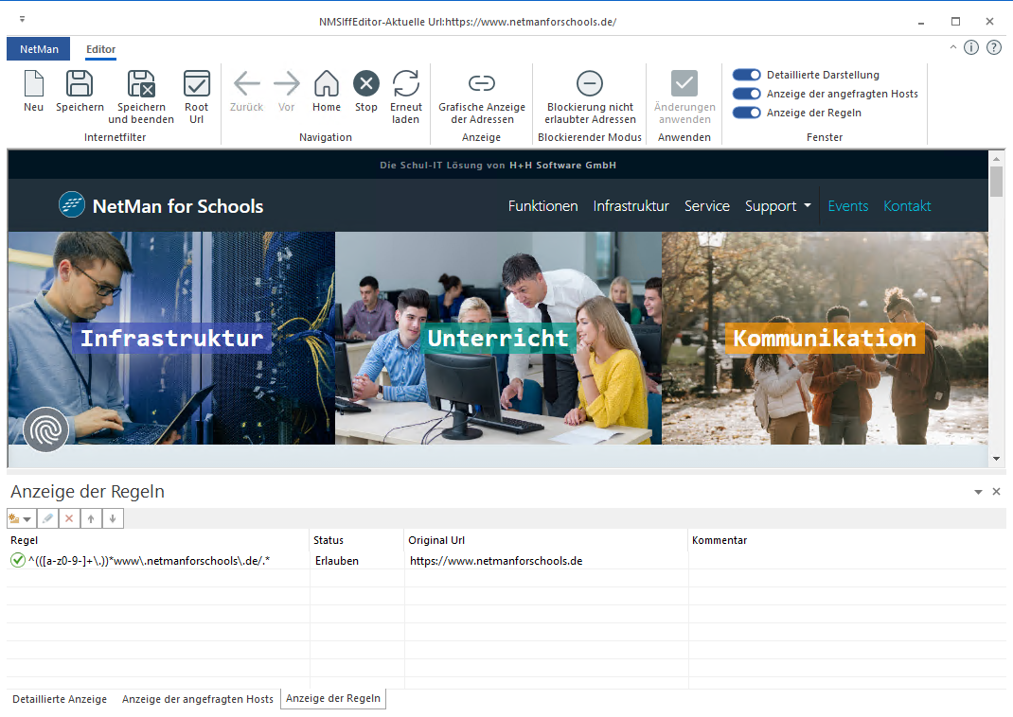Open Grafische Anzeige der Adressen
Screen dimensions: 1013x717
[481, 84]
